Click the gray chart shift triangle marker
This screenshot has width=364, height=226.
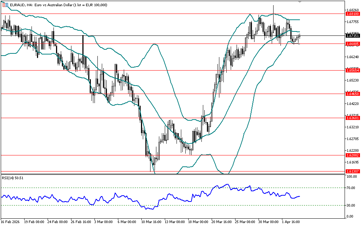click(300, 2)
